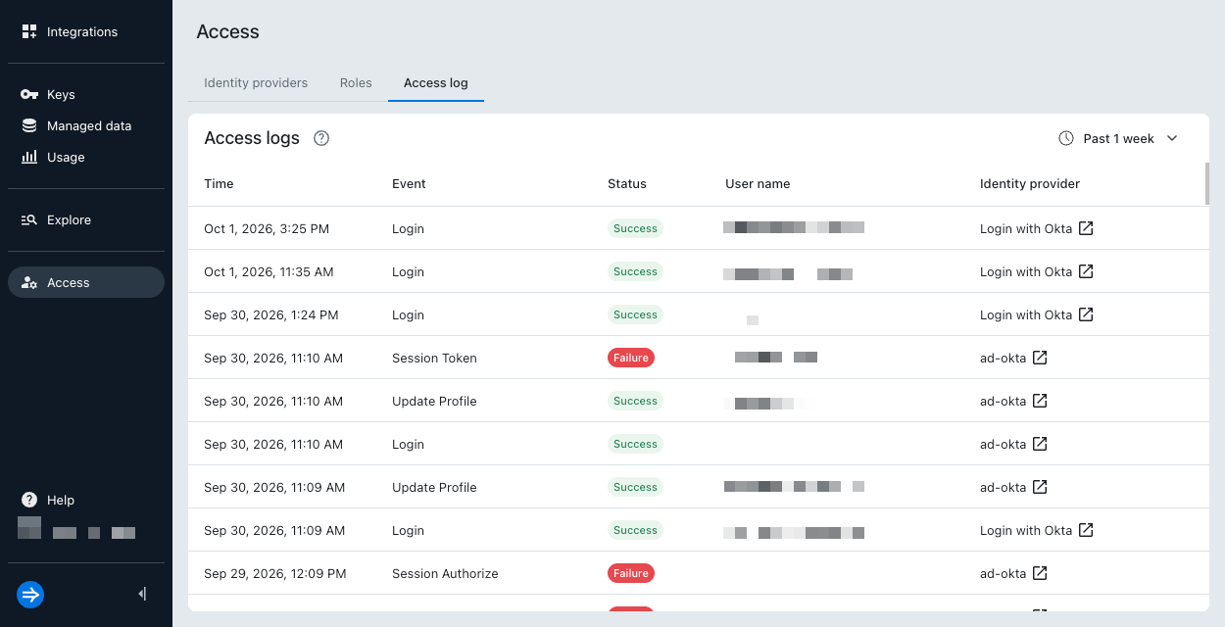Click Login with Okta for Oct 1 3:25 PM
The height and width of the screenshot is (627, 1225).
(x=1026, y=228)
